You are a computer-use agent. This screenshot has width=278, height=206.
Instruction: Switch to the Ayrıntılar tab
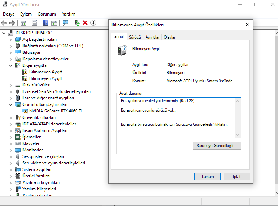(x=152, y=37)
